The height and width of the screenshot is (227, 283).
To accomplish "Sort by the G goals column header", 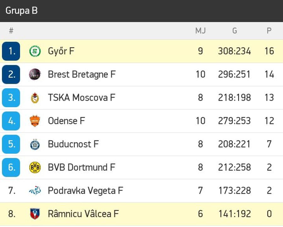I will 235,31.
